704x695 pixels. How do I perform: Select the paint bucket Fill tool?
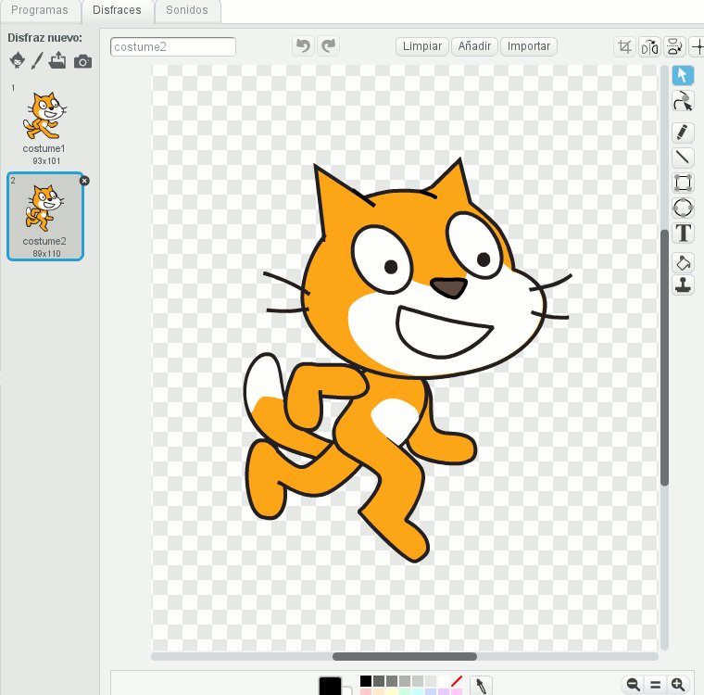click(683, 263)
